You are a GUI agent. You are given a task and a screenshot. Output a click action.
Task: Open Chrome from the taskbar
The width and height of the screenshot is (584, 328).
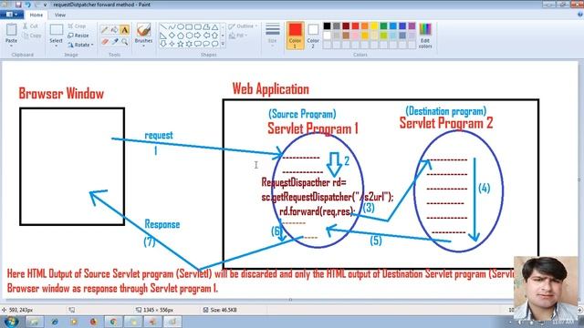click(x=113, y=322)
